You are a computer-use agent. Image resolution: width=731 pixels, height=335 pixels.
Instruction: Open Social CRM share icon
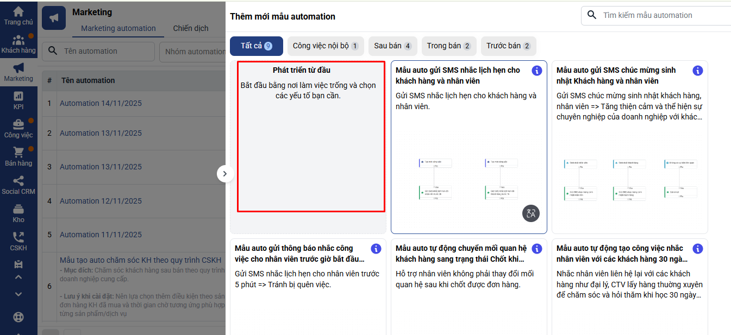18,181
